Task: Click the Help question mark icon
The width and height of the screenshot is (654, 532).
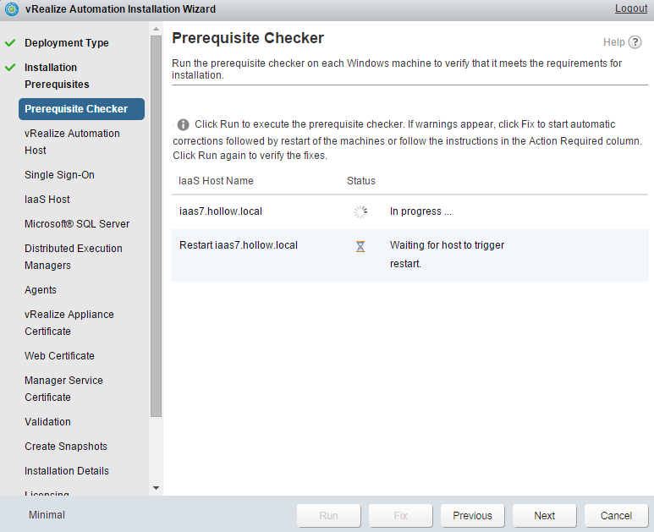Action: (x=635, y=42)
